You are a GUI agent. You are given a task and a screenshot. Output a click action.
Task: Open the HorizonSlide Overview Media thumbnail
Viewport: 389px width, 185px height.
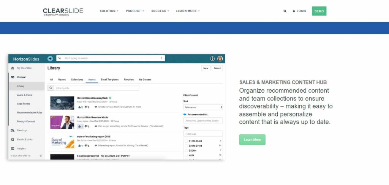[62, 122]
